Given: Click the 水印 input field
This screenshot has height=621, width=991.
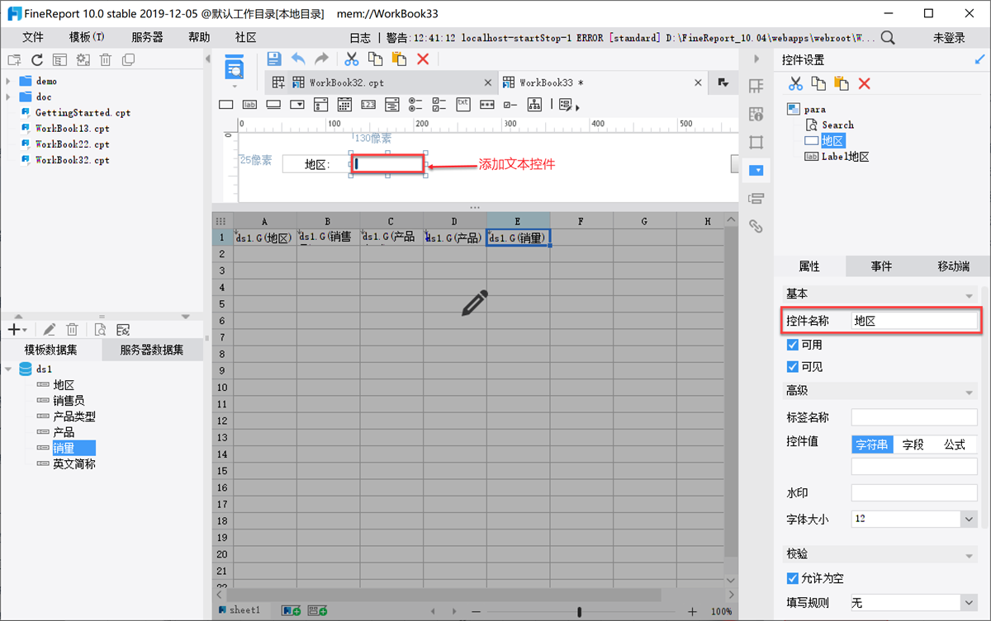Looking at the screenshot, I should pyautogui.click(x=913, y=492).
